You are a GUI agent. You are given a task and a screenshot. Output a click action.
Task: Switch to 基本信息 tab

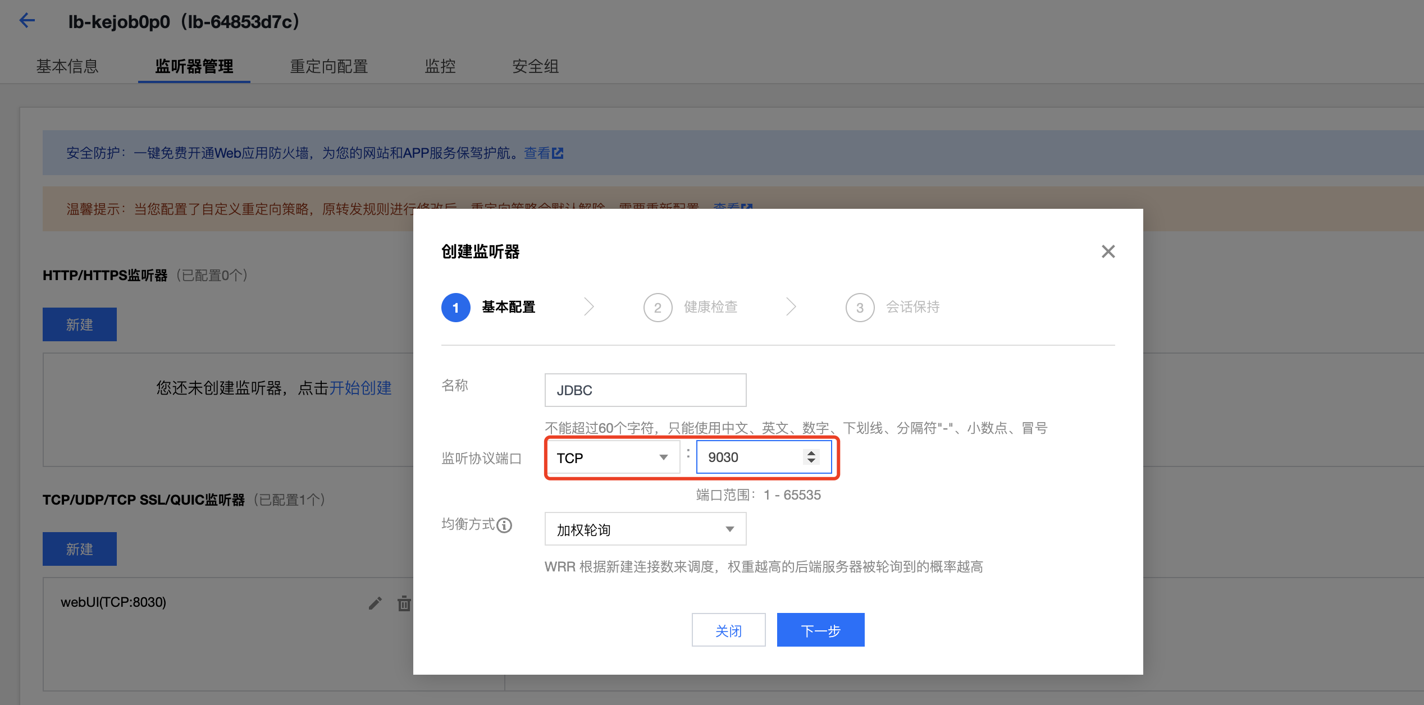(67, 66)
